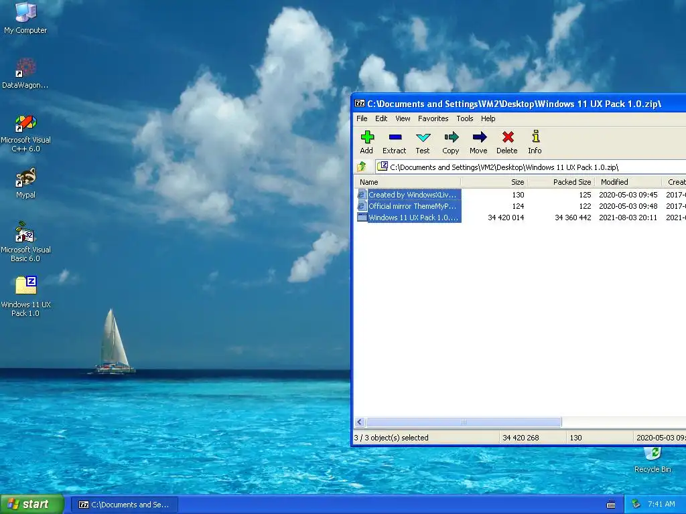Click the archive path address field
The height and width of the screenshot is (514, 686).
point(531,167)
